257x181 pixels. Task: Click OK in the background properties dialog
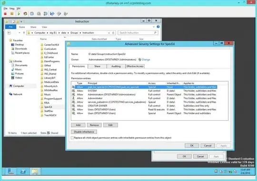[x=184, y=156]
